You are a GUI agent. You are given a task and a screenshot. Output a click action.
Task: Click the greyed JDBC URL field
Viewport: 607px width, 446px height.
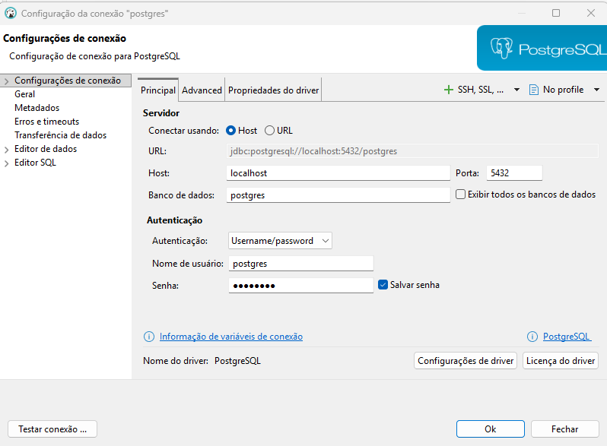tap(412, 151)
